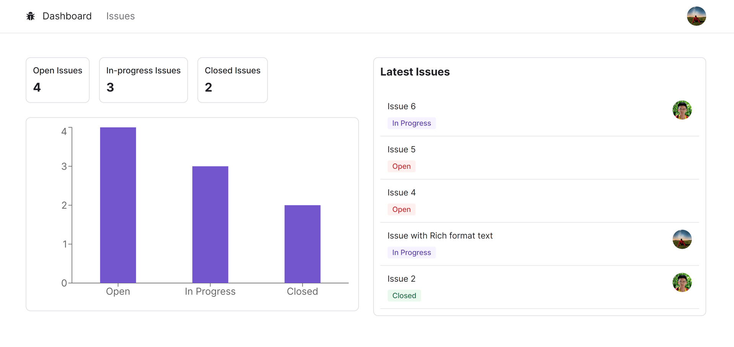734x347 pixels.
Task: Click the assignee avatar on Issue 6
Action: (682, 110)
